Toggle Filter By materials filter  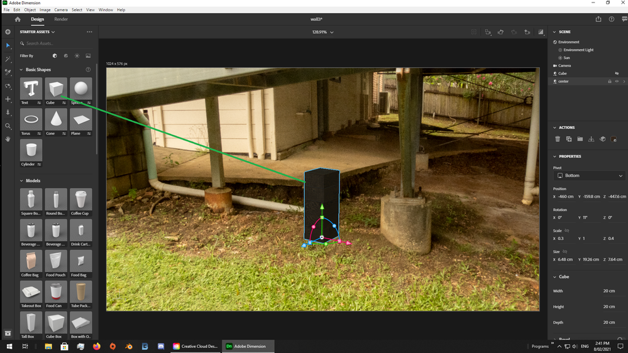(x=66, y=56)
